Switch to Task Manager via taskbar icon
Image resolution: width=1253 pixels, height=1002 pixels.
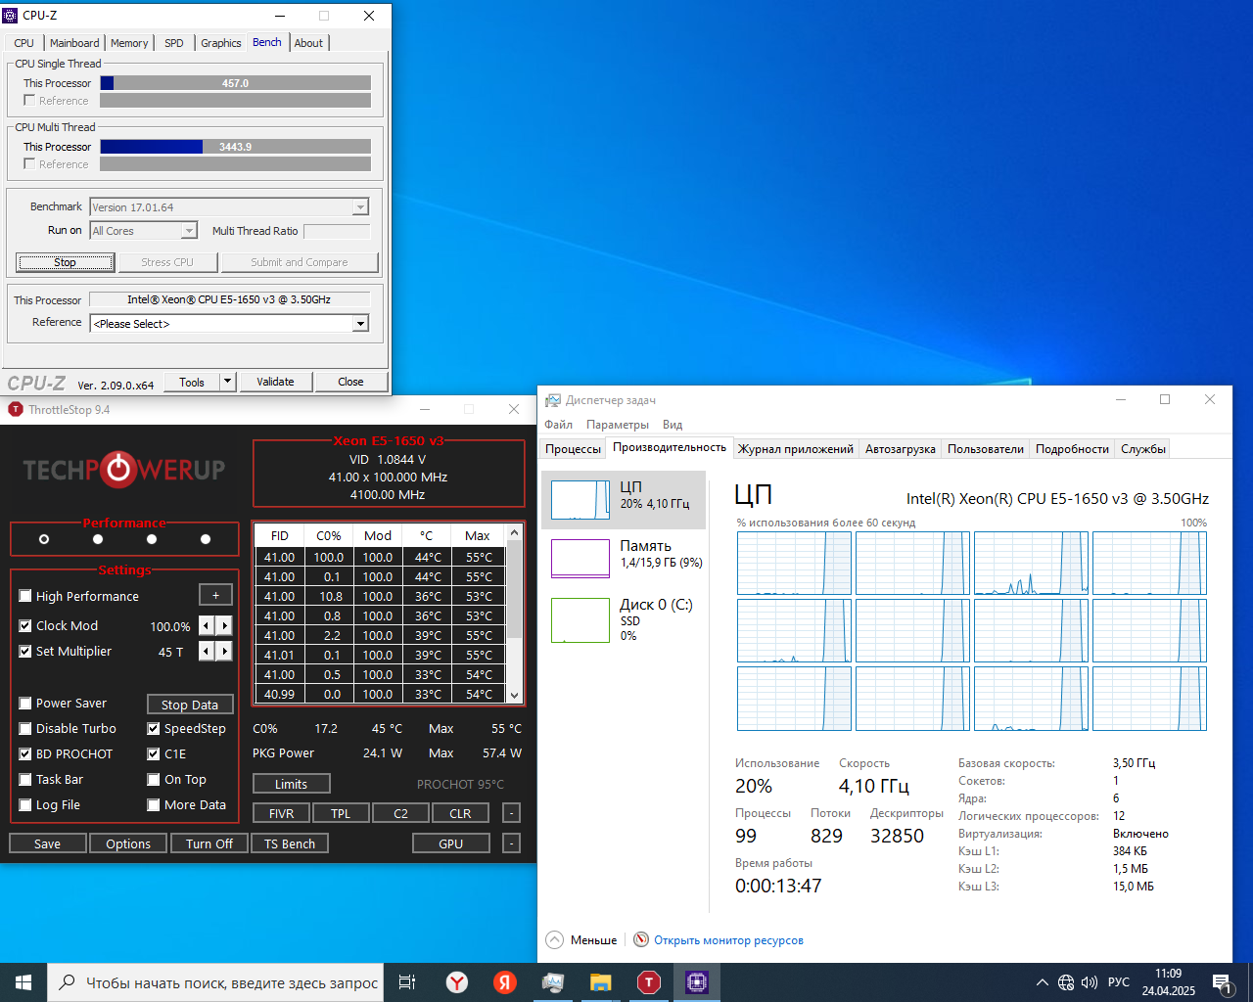tap(553, 982)
